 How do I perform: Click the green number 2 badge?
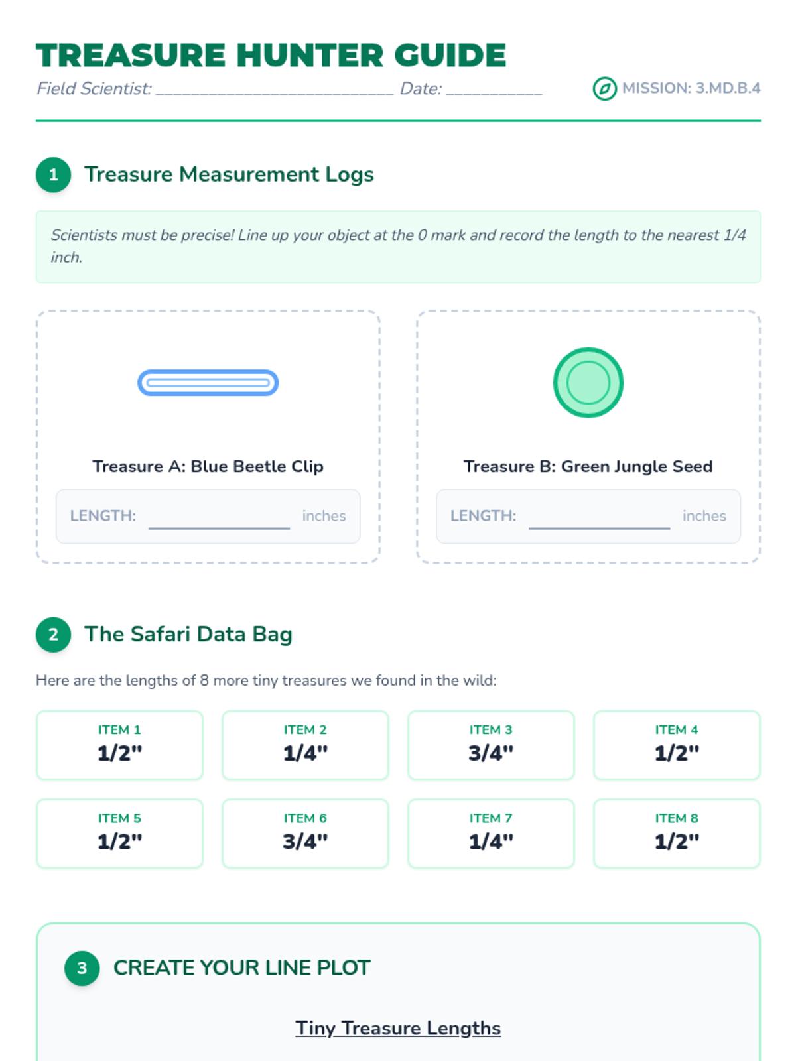tap(54, 635)
